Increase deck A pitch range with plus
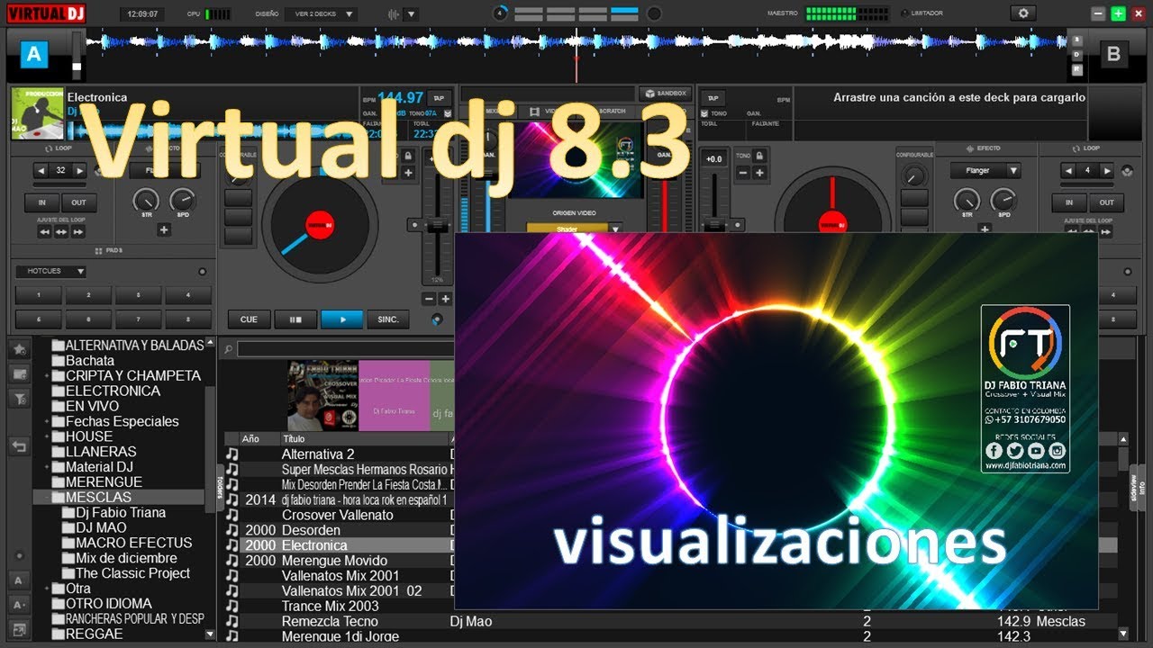This screenshot has height=648, width=1153. point(445,299)
